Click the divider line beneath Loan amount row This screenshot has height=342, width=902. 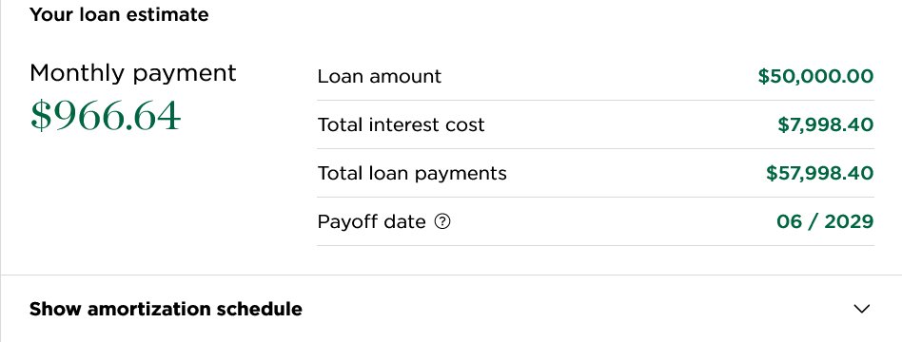point(596,100)
